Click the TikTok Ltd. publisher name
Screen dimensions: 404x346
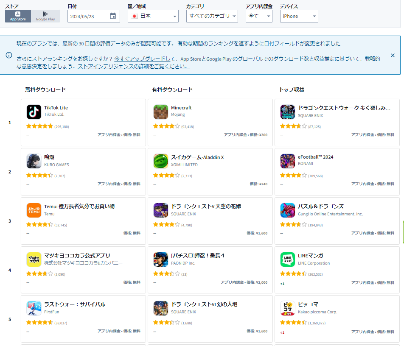coord(54,114)
